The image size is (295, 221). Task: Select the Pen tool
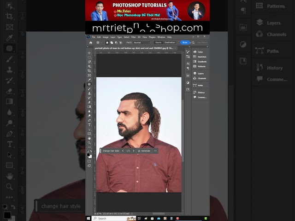tap(89, 120)
